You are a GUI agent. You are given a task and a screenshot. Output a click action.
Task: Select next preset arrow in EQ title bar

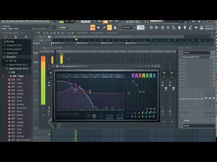(x=148, y=66)
